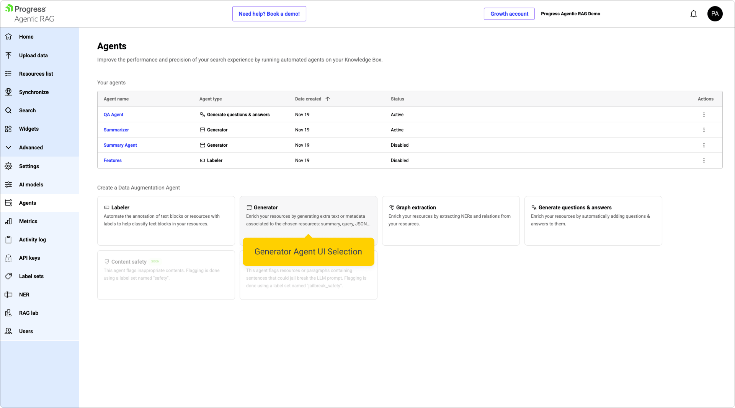Sort agents by Date created arrow
The image size is (735, 408).
click(x=328, y=99)
